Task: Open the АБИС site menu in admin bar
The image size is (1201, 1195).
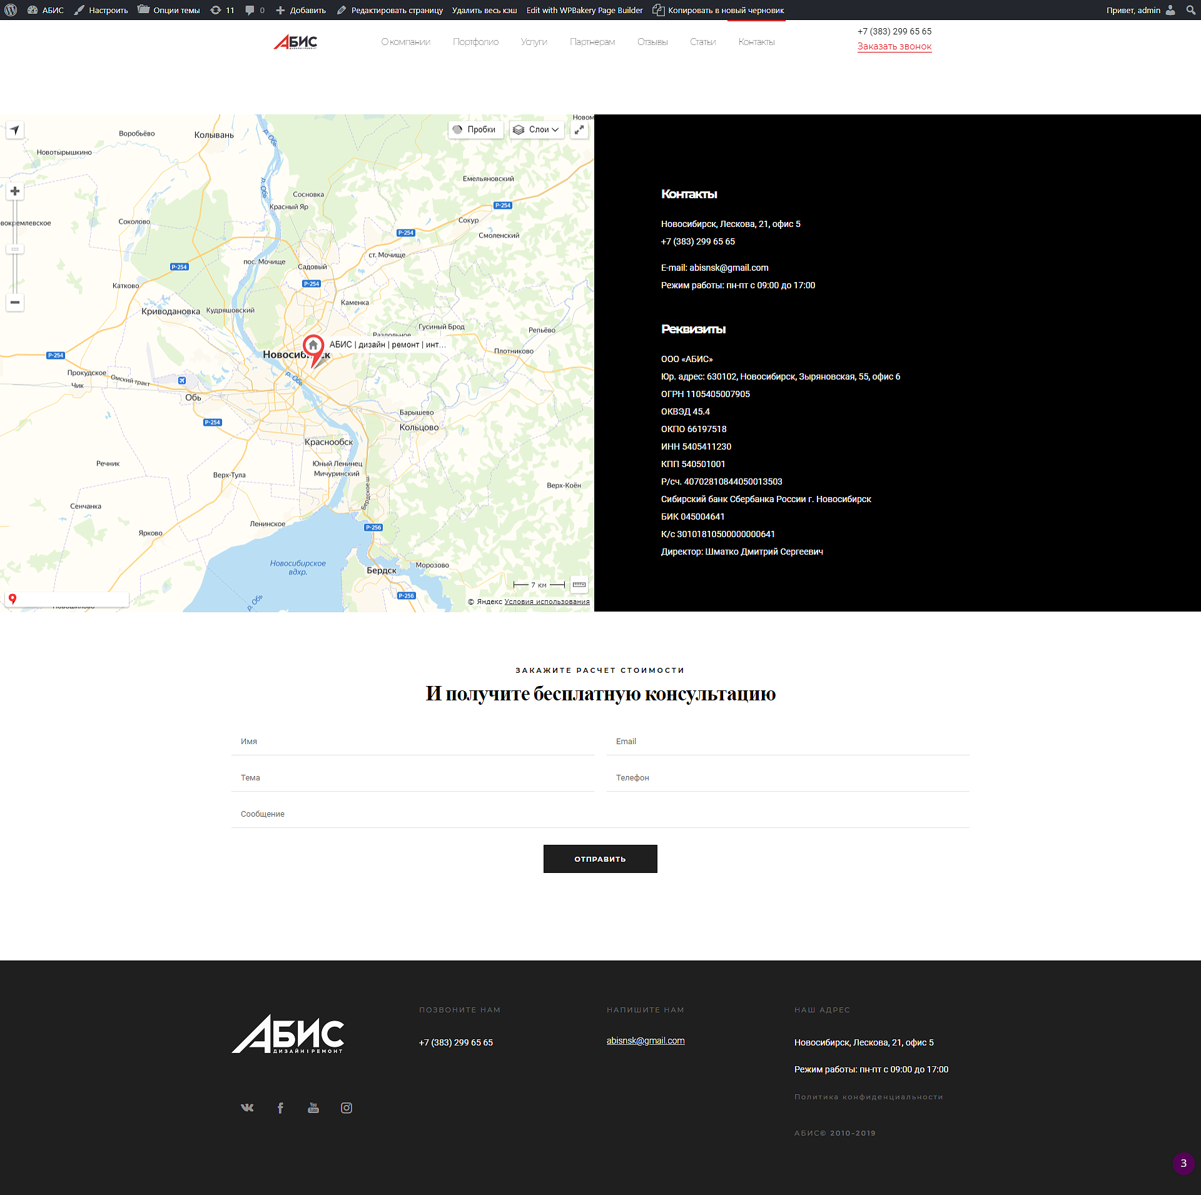Action: (46, 10)
